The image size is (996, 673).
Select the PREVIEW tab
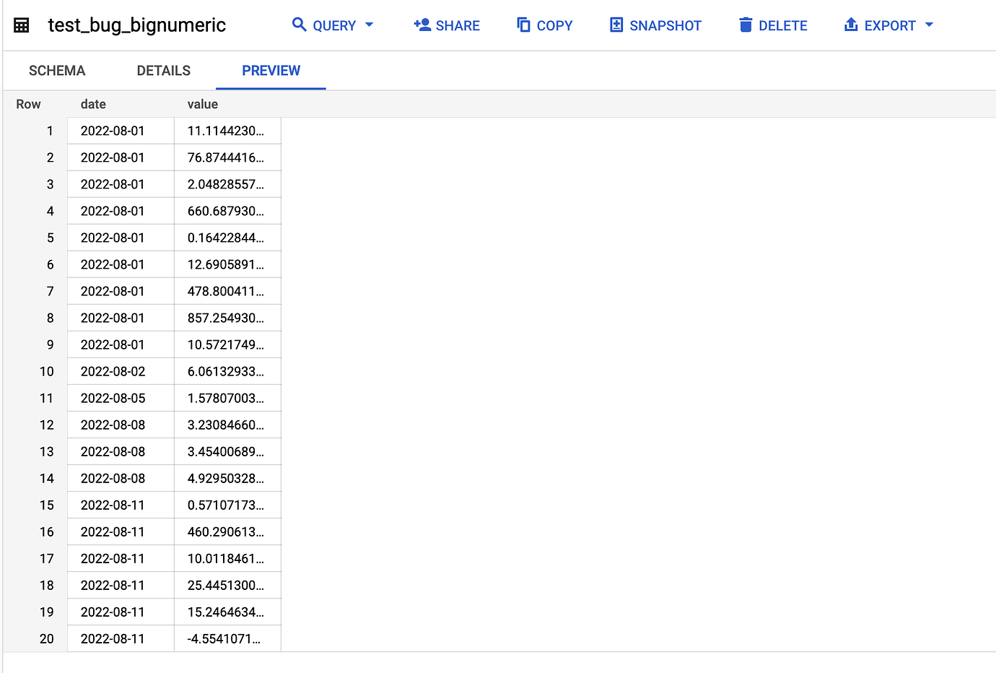[x=271, y=70]
